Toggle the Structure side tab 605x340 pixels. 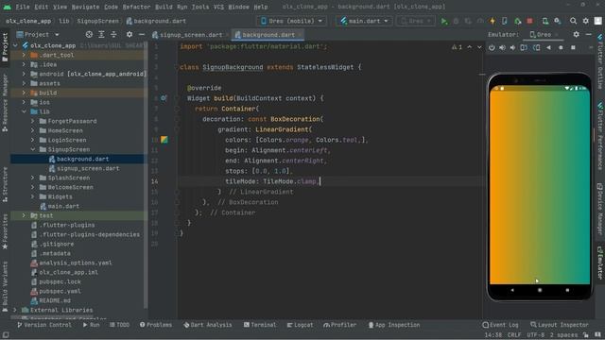click(x=5, y=184)
